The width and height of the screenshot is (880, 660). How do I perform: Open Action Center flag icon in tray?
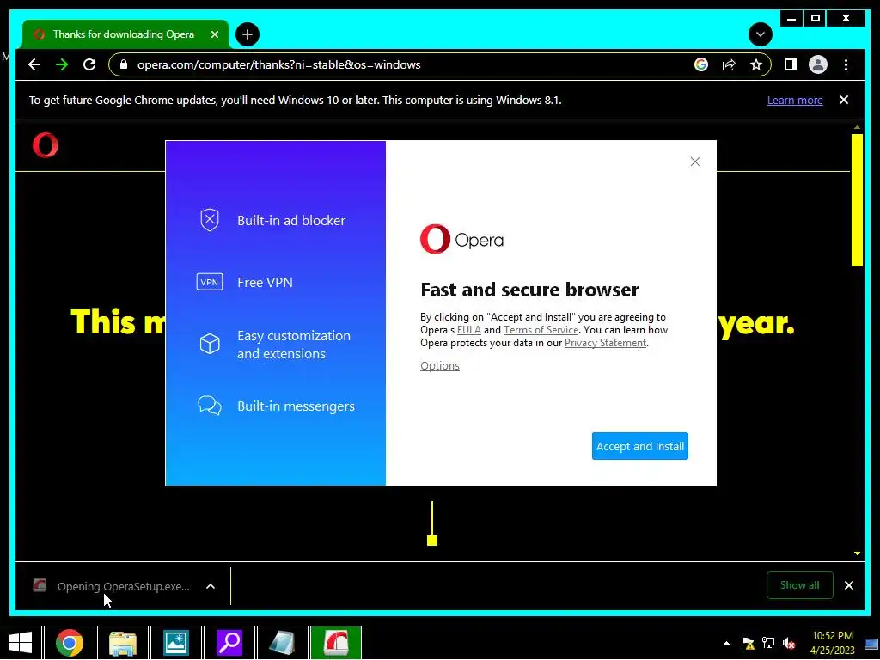(x=748, y=643)
